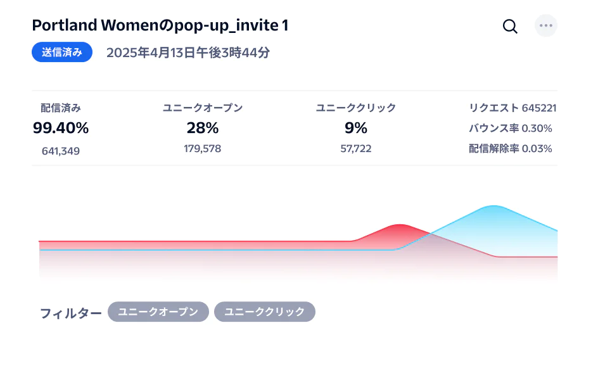Click where red and blue chart lines cross
The height and width of the screenshot is (368, 598).
[x=431, y=234]
